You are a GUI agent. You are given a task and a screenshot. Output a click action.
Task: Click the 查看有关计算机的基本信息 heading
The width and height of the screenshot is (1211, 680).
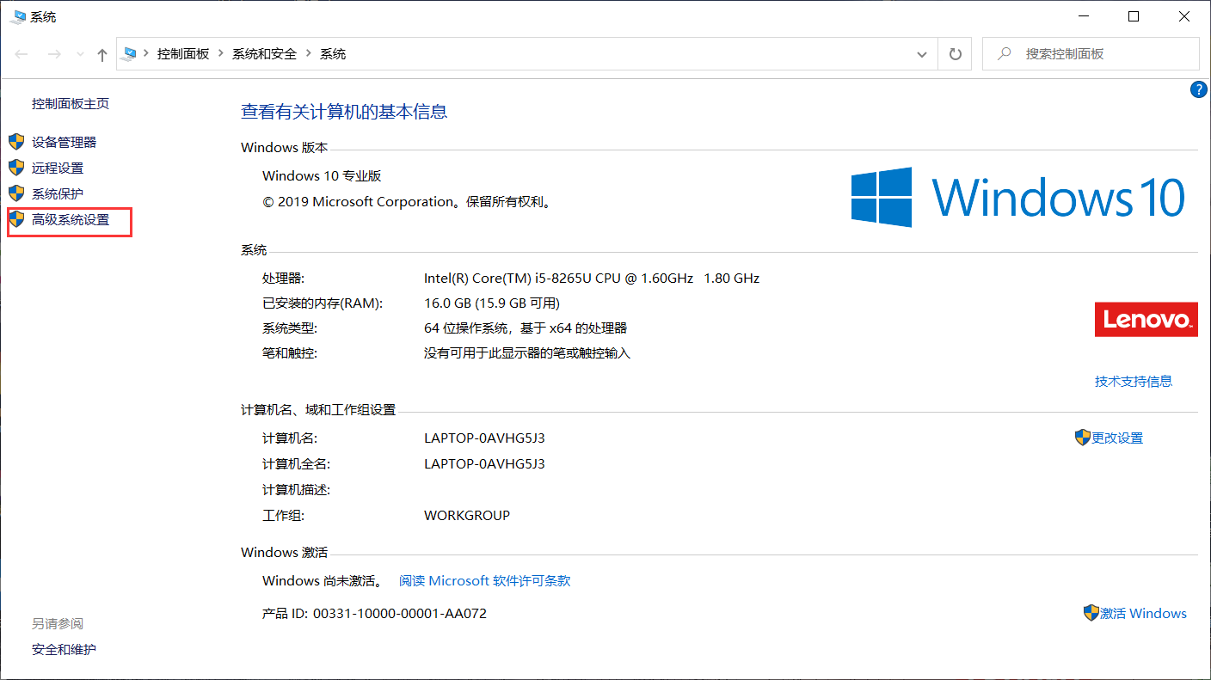(x=344, y=111)
